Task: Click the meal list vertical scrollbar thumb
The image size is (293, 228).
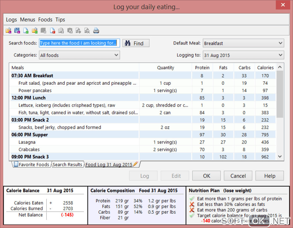Action: coord(280,94)
